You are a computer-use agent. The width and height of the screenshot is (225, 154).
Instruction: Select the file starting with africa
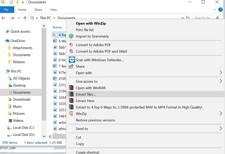tap(62, 129)
